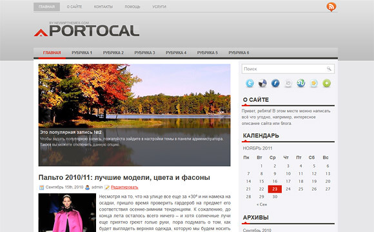Click the Вс weekday column header
374x232 pixels.
(326, 158)
